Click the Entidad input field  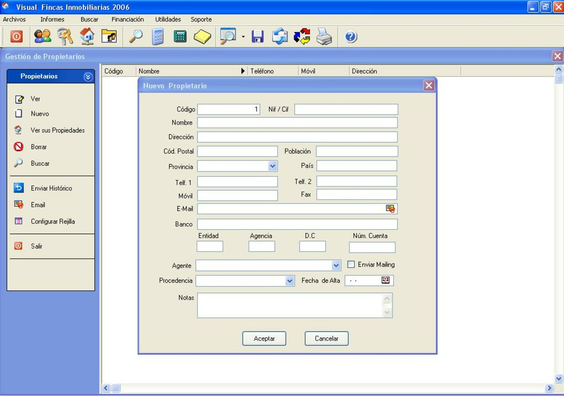tap(209, 247)
